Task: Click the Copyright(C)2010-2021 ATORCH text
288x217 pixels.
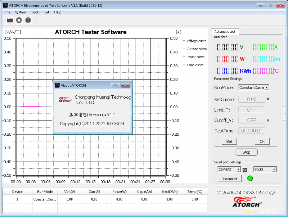Action: [92, 123]
